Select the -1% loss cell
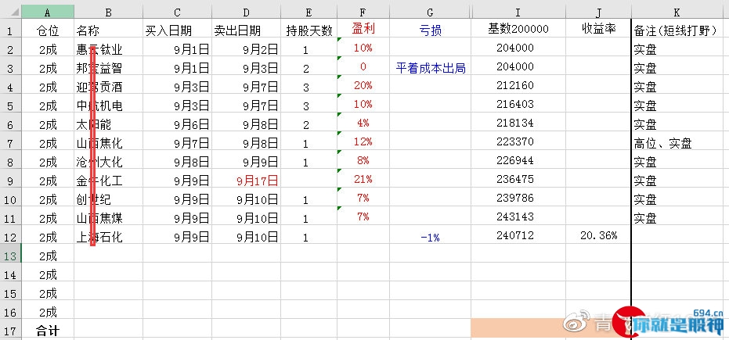 (430, 238)
